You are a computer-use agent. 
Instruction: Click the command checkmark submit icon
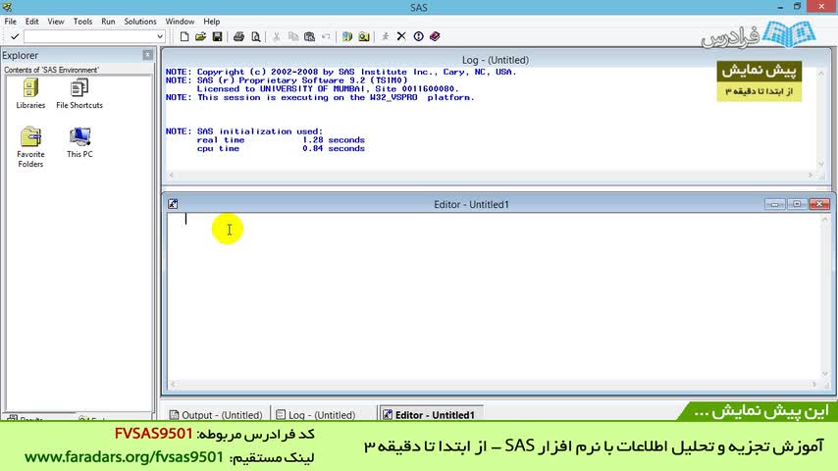click(15, 36)
